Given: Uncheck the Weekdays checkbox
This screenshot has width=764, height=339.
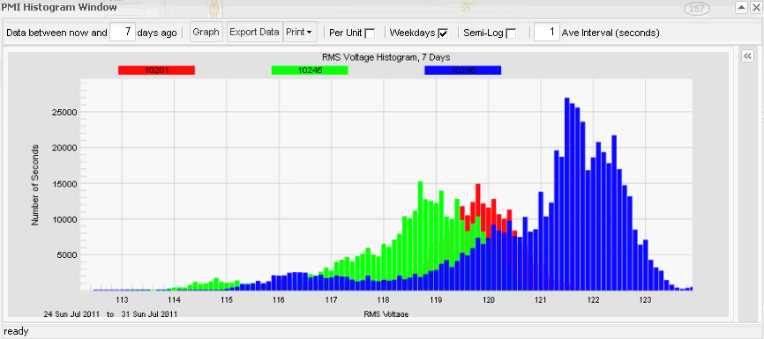Looking at the screenshot, I should tap(443, 33).
